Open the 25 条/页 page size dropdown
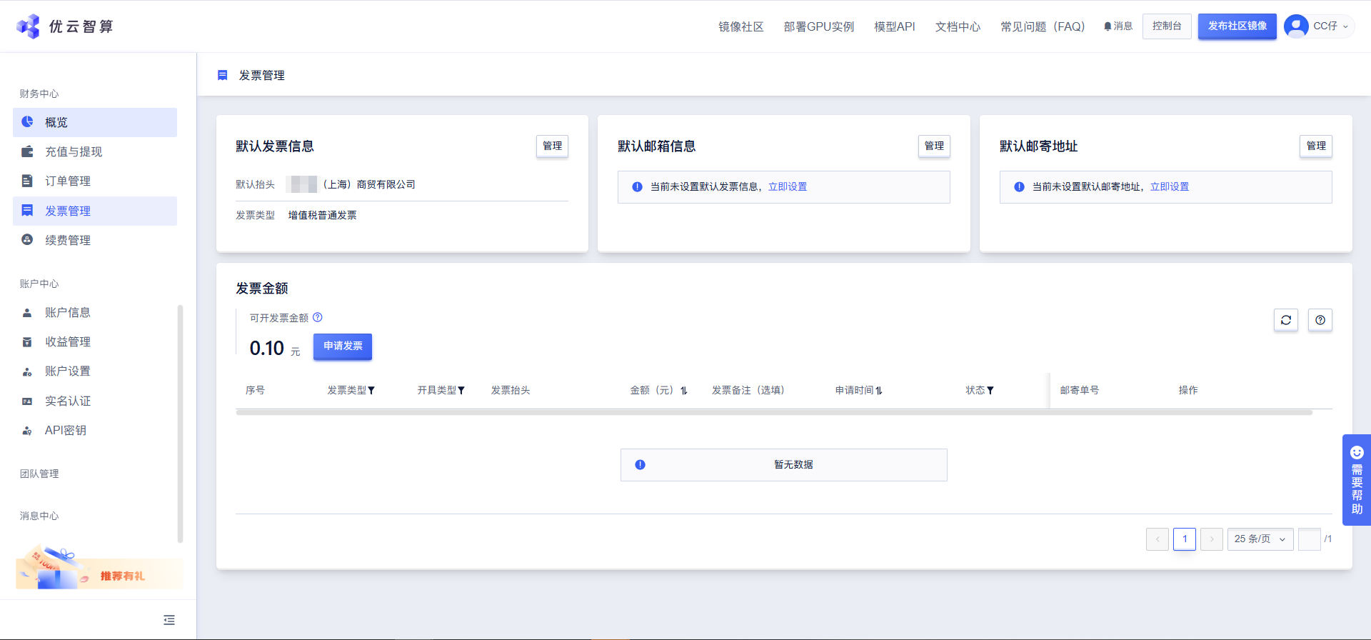Viewport: 1371px width, 640px height. tap(1260, 539)
